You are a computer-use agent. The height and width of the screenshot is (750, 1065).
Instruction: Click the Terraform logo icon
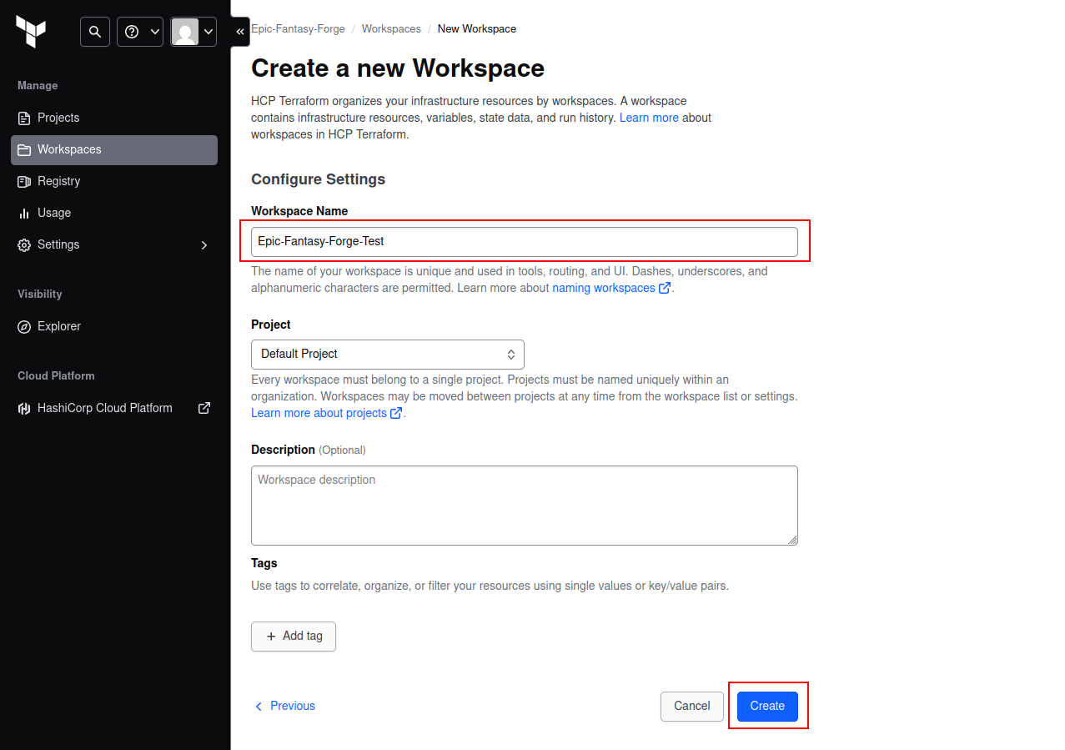click(x=31, y=32)
